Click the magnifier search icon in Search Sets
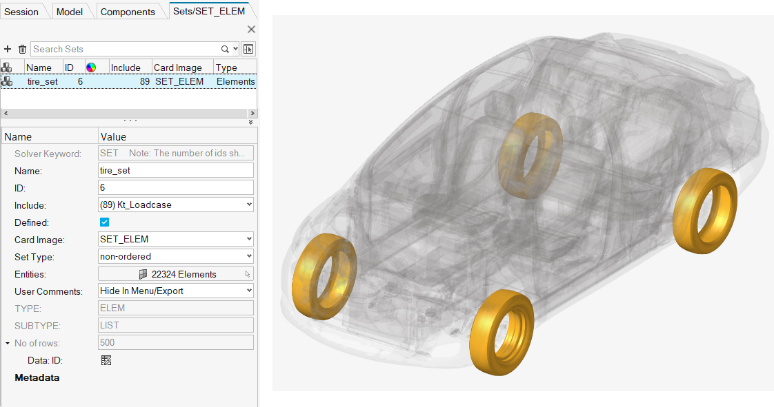Viewport: 774px width, 407px height. pyautogui.click(x=225, y=49)
